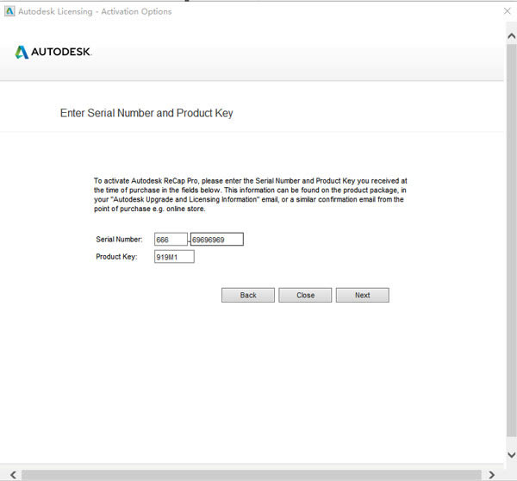The height and width of the screenshot is (481, 517).
Task: Click the Back button
Action: coord(248,295)
